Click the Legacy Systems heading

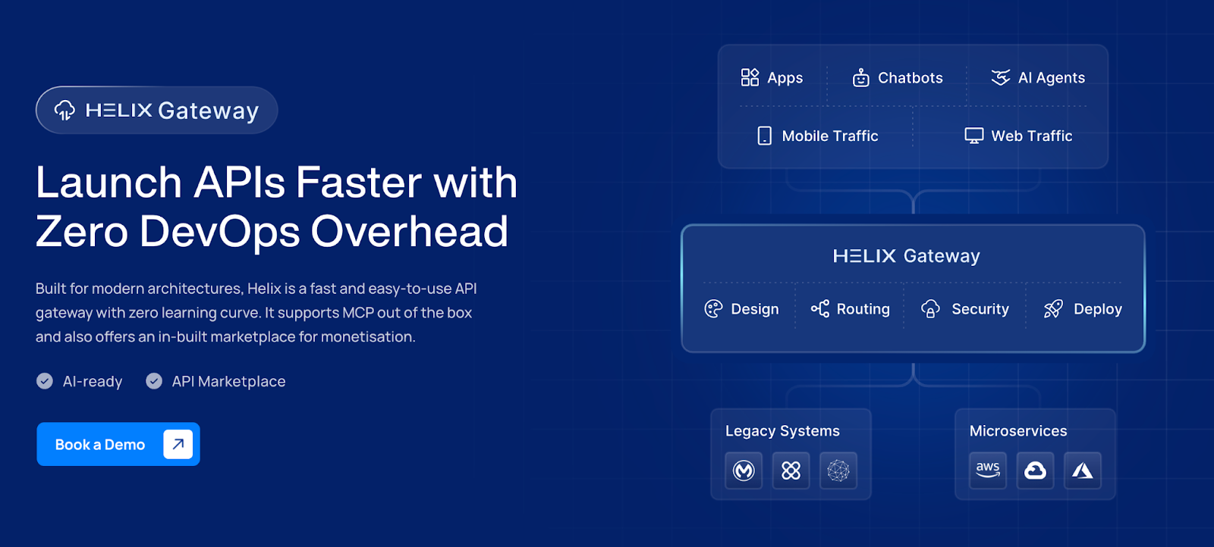[782, 431]
